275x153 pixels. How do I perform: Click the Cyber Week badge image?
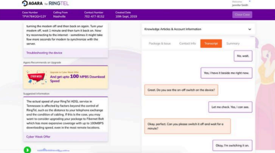pos(36,77)
